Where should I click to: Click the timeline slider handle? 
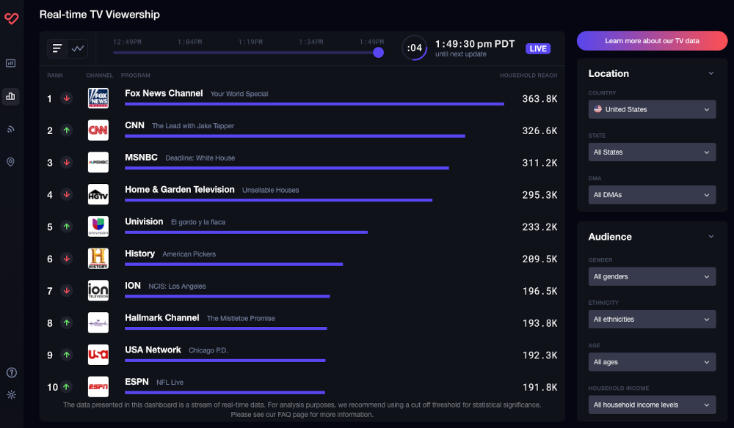tap(378, 52)
